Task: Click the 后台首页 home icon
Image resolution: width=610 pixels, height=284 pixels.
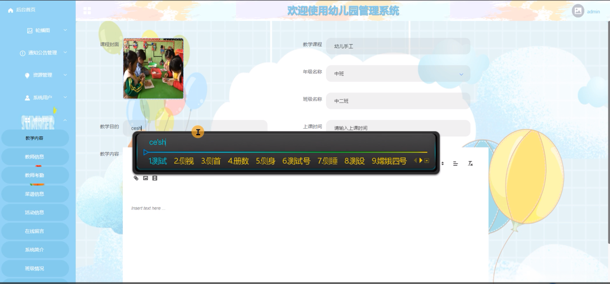Action: click(x=11, y=10)
